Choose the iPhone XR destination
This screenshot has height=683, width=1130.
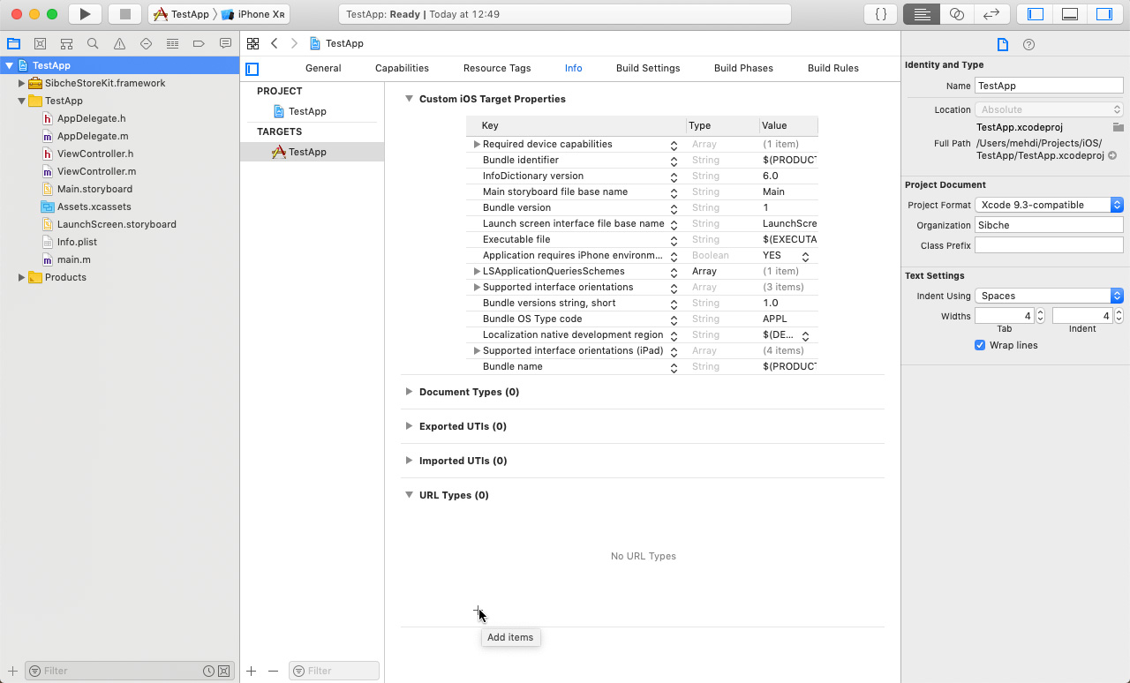click(x=254, y=14)
